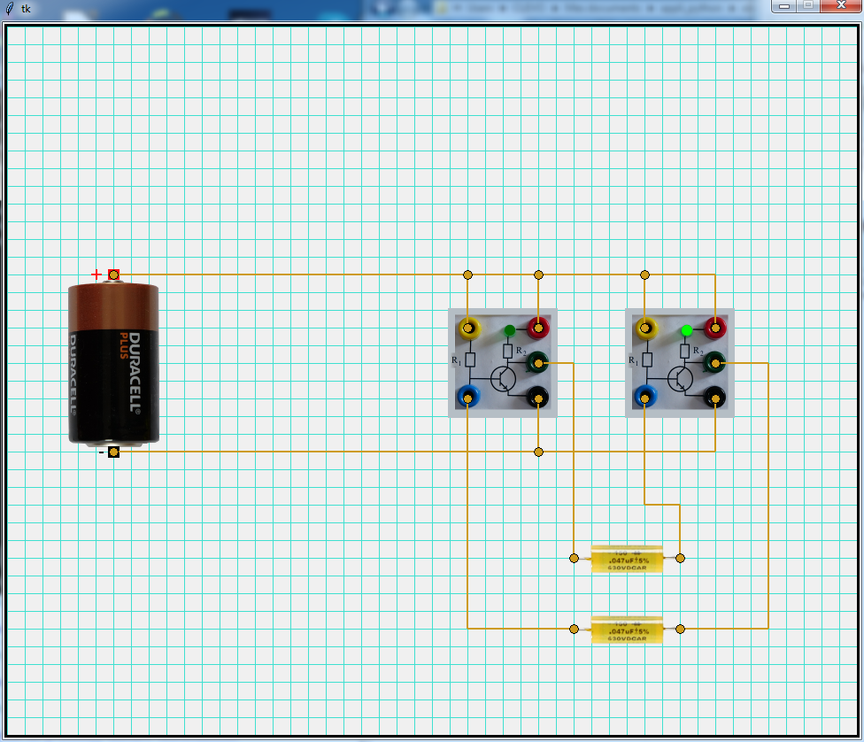Click red jack on right transistor module
Screen dimensions: 864x742
coord(714,328)
